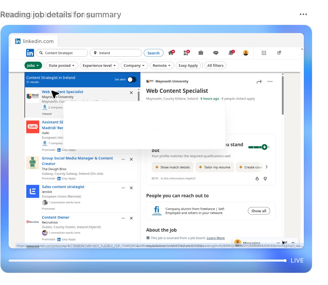Expand the Jobs dropdown pill

33,65
